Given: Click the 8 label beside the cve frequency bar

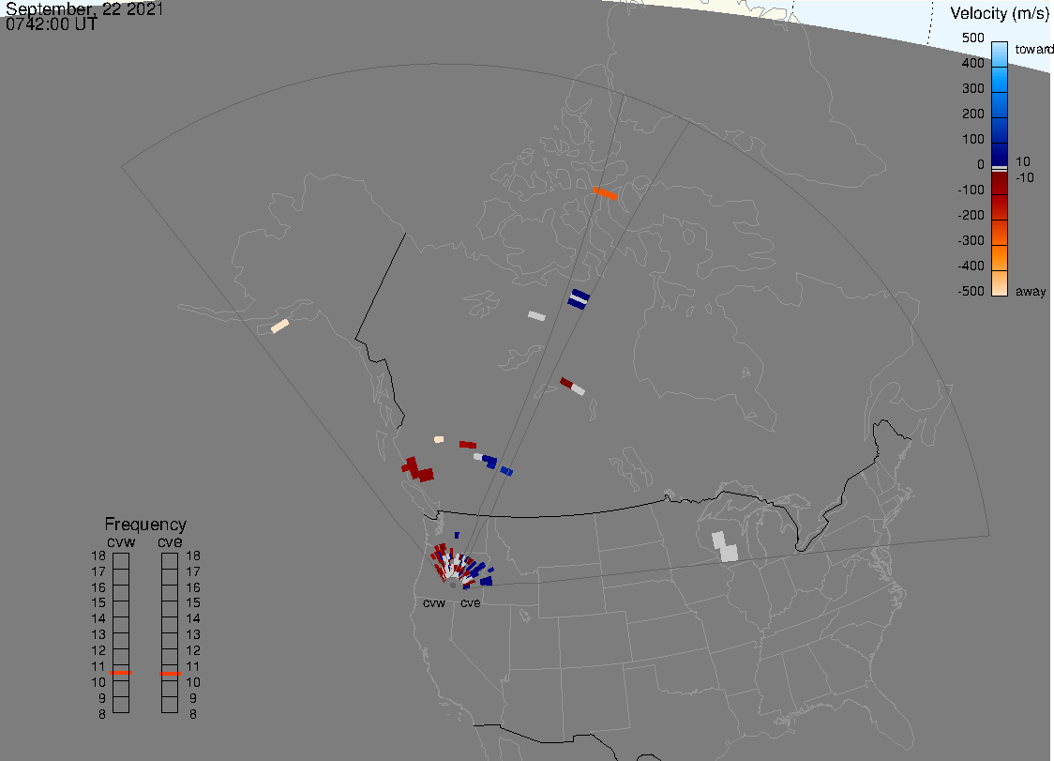Looking at the screenshot, I should click(193, 715).
